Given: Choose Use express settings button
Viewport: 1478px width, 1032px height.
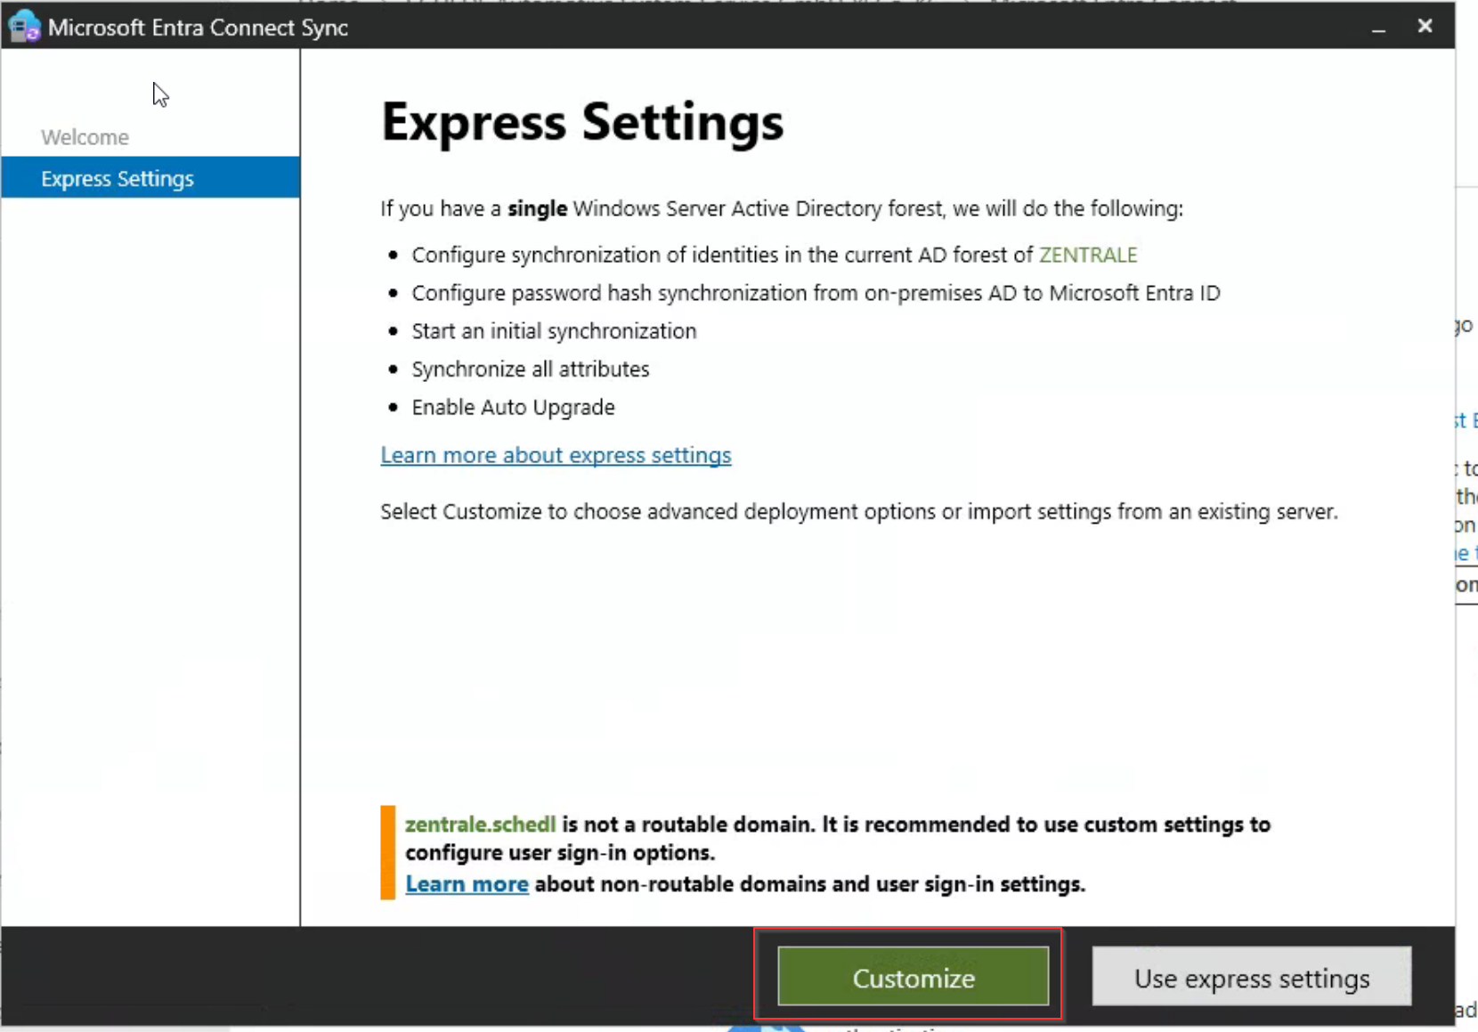Looking at the screenshot, I should [x=1251, y=978].
